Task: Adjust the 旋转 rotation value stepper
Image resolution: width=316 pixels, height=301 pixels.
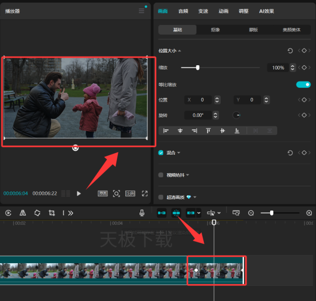Action: (215, 115)
